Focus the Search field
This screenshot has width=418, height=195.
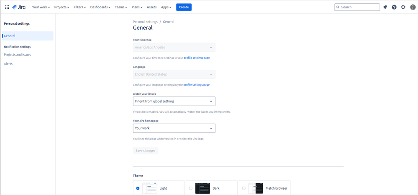357,7
